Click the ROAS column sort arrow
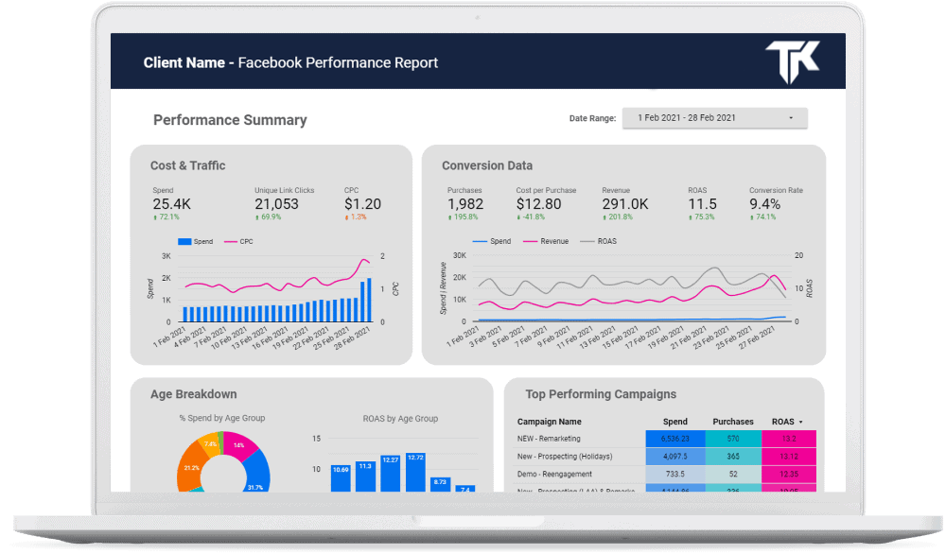This screenshot has width=946, height=554. [x=801, y=422]
